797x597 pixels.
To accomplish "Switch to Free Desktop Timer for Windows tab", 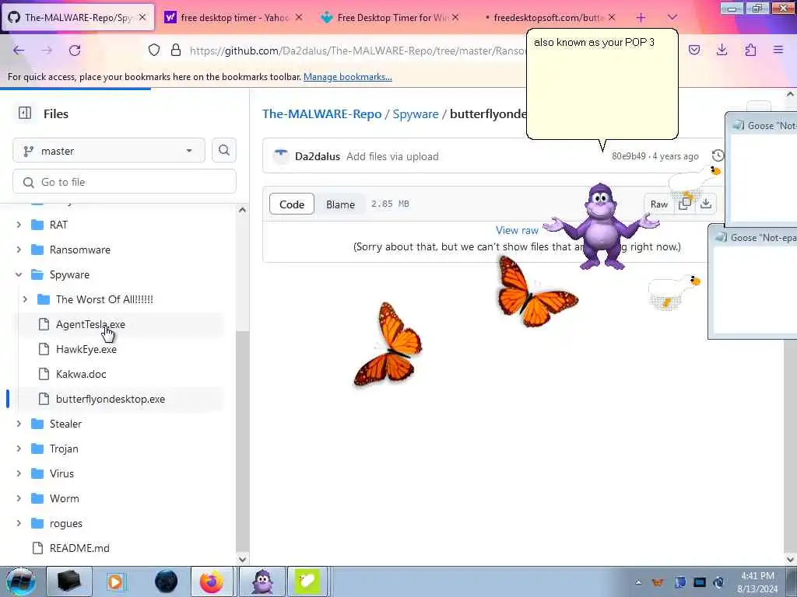I will coord(391,18).
